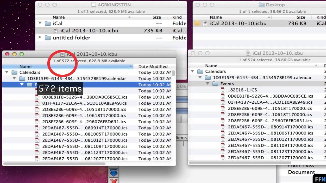Click 2EDAE467 081207T170000 file icon in left window

pos(37,159)
